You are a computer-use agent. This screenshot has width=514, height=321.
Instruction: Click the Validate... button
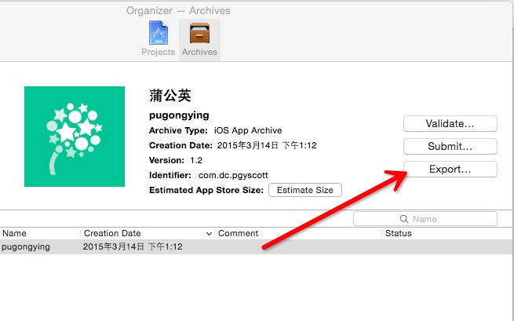450,124
